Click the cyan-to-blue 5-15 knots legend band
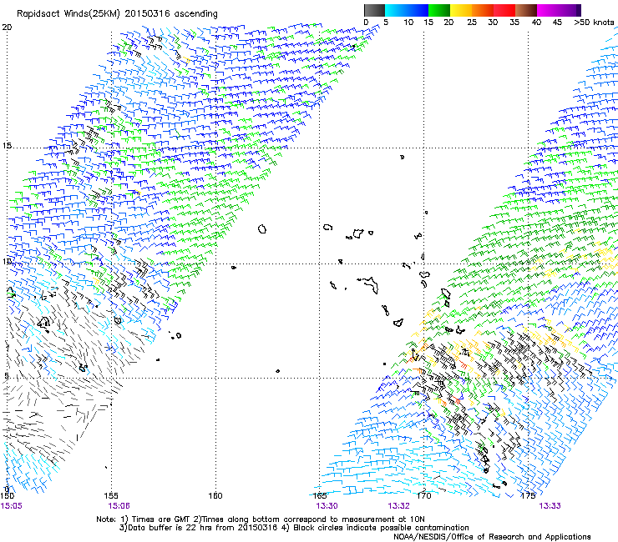Image resolution: width=618 pixels, height=542 pixels. click(x=407, y=10)
